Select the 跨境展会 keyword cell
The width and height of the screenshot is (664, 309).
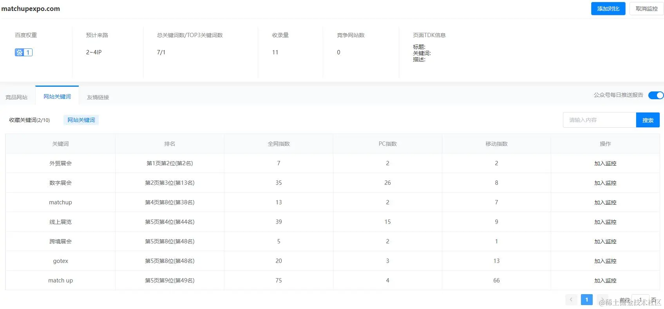[60, 241]
